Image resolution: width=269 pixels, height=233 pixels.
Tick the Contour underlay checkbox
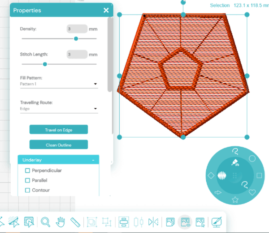coord(28,190)
